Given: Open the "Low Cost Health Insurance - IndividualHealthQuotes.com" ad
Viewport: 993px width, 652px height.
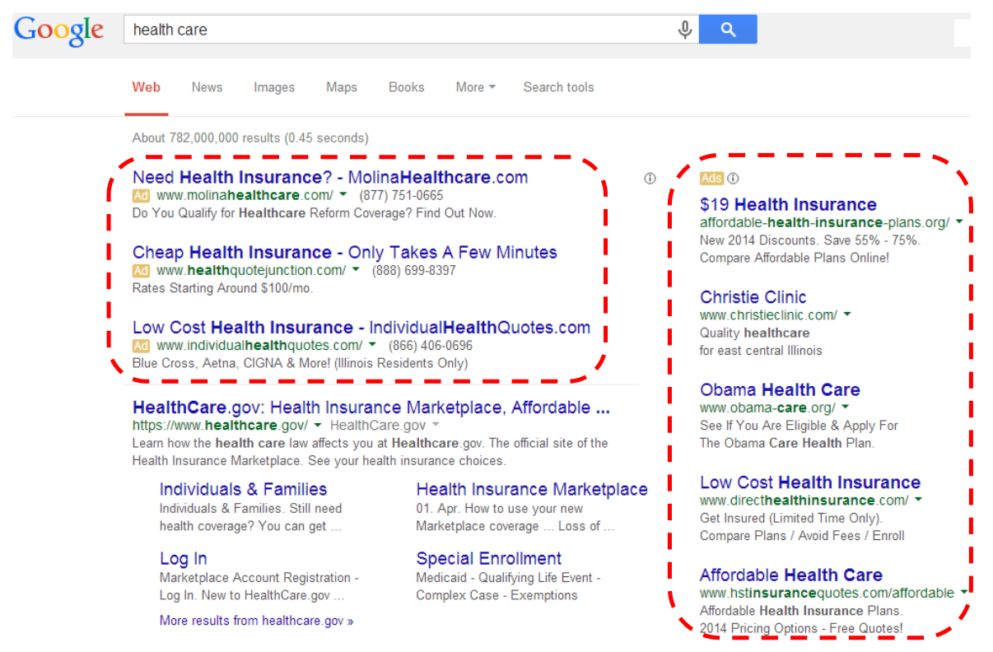Looking at the screenshot, I should click(361, 327).
